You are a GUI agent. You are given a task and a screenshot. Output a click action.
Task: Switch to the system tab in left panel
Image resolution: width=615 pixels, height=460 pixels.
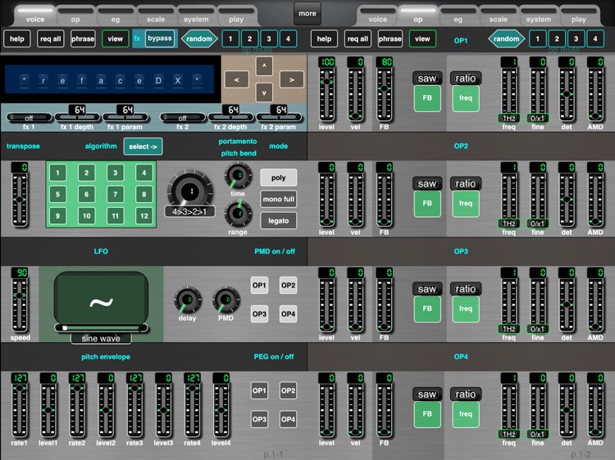tap(196, 19)
